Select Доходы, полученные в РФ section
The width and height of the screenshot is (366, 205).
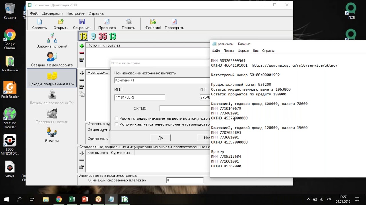(52, 78)
